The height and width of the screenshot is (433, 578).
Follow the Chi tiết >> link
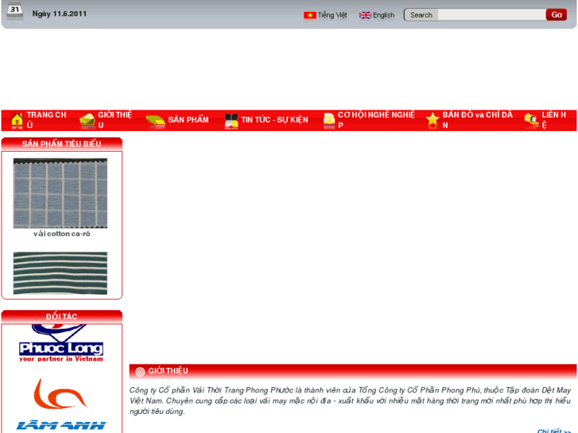coord(554,431)
